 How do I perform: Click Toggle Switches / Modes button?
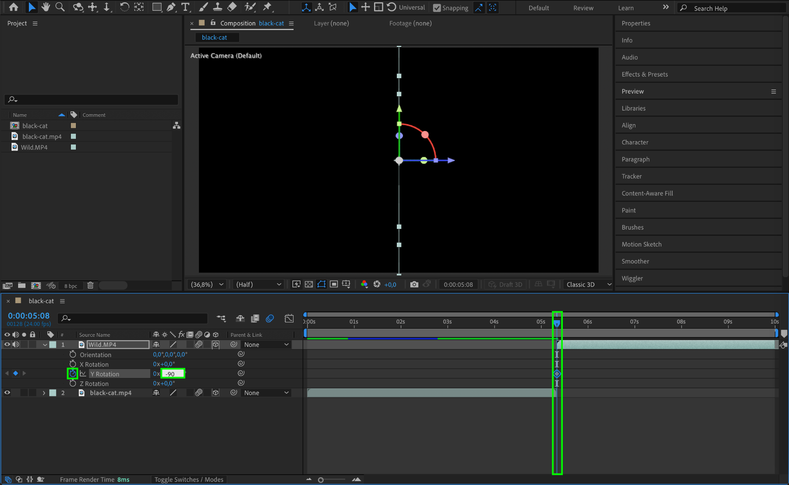(189, 479)
